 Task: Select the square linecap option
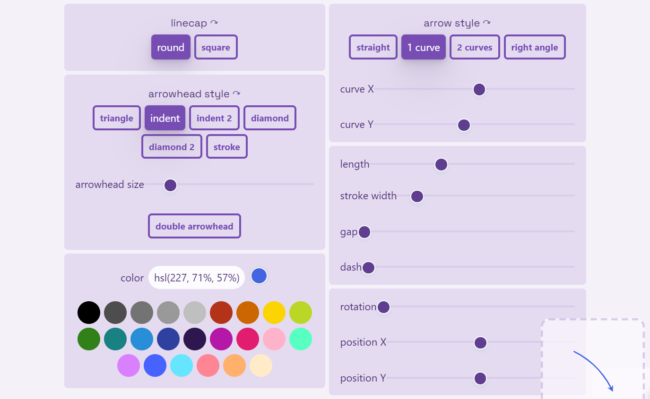point(216,47)
